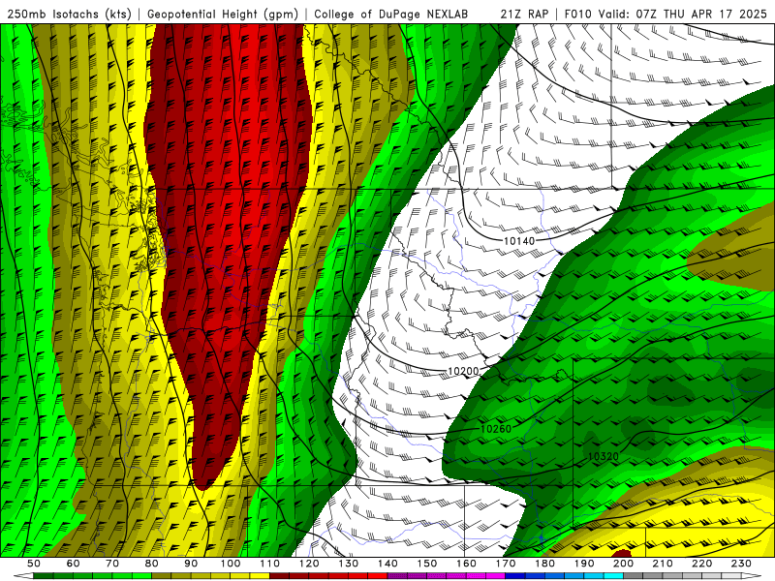Click the 210 value on the color scale
775x581 pixels.
(663, 564)
